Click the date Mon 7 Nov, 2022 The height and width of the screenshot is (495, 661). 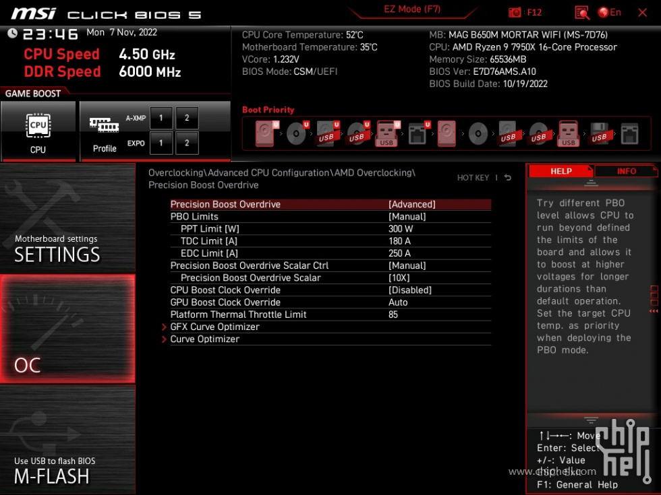[x=121, y=32]
